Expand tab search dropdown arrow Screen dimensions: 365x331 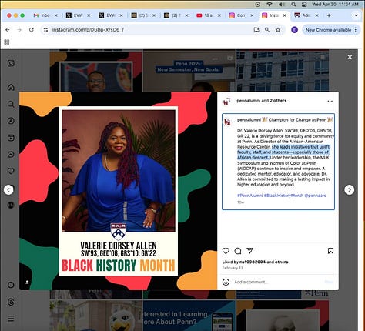click(356, 15)
